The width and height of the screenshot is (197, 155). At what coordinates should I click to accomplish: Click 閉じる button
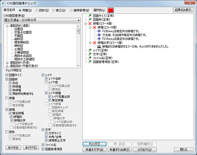pos(184,150)
